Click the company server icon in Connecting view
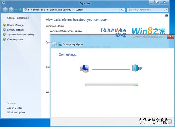Viewport: 175px width, 127px height. pos(137,68)
